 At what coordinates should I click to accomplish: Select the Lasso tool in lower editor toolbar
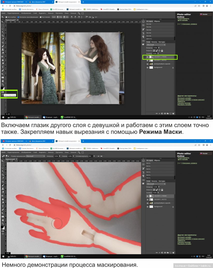click(x=3, y=168)
